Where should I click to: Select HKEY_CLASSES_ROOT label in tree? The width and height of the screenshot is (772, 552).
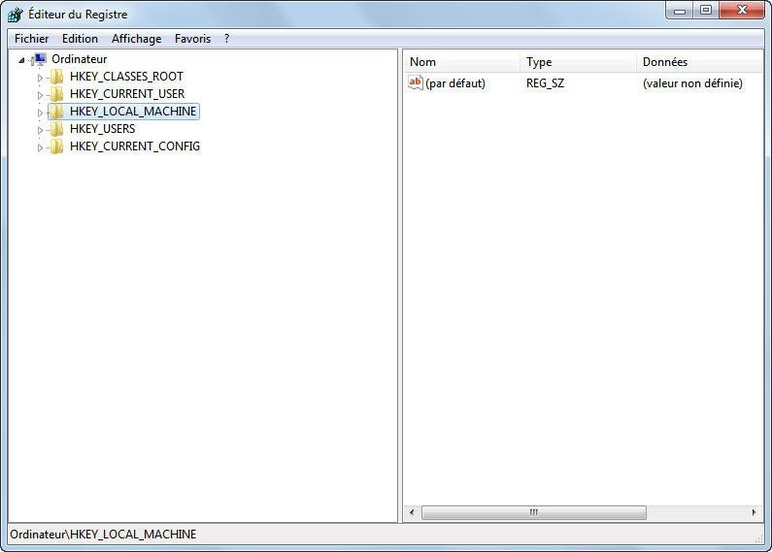[126, 77]
